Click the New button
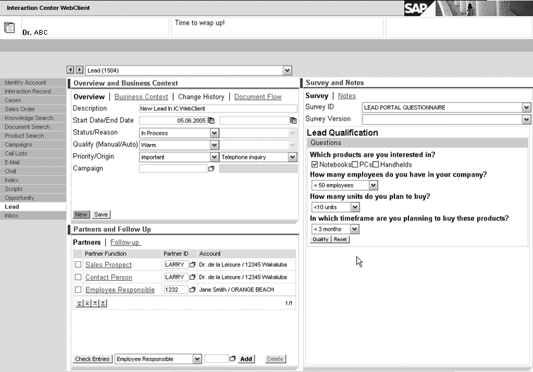Viewport: 533px width, 372px height. click(x=81, y=215)
